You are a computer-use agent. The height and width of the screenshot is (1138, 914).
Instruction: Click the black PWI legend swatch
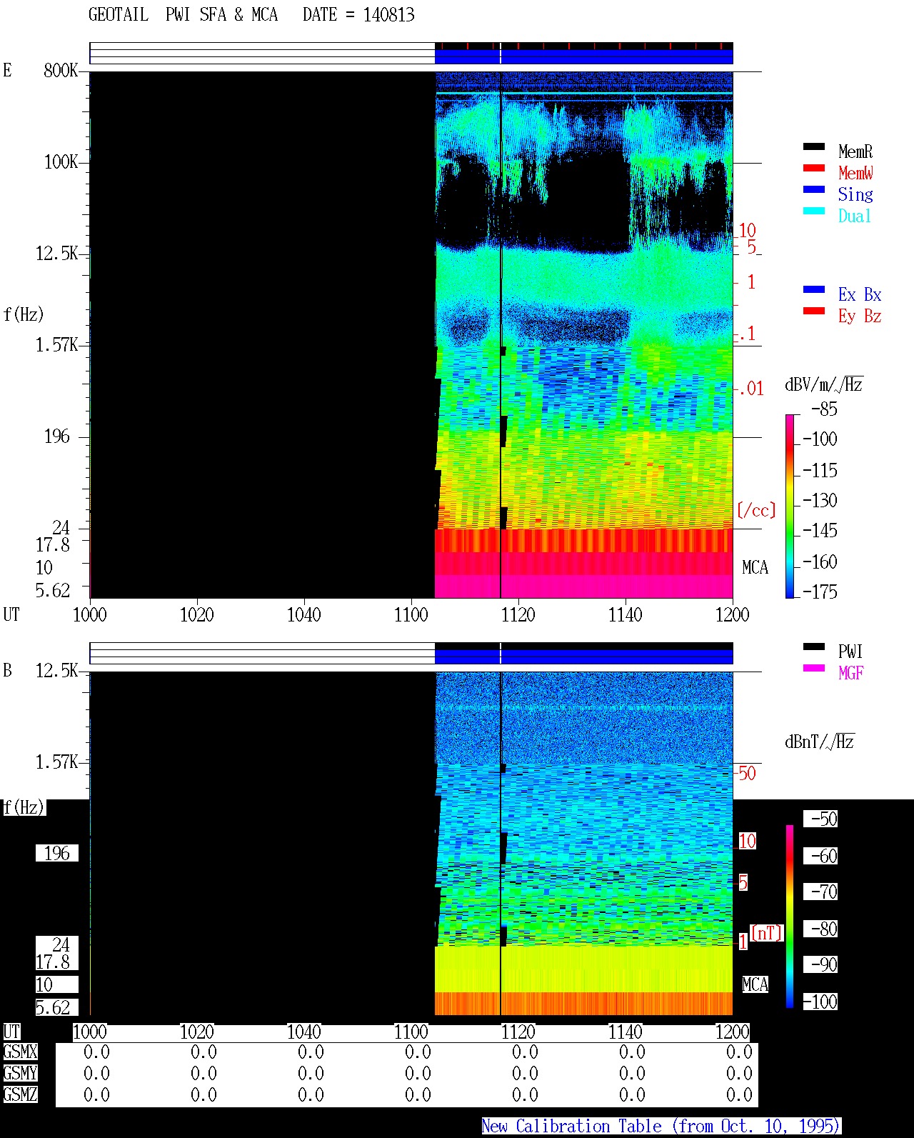pos(814,647)
